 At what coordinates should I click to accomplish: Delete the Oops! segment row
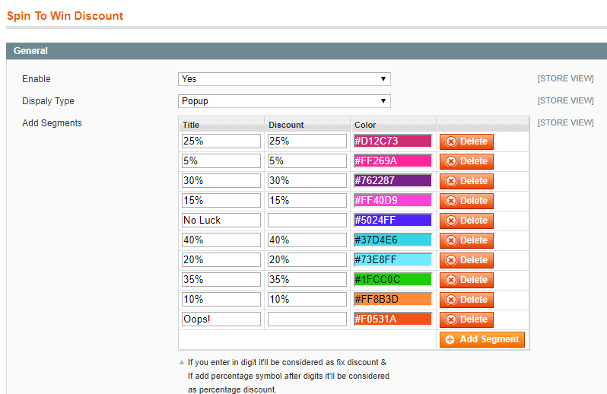(x=466, y=319)
